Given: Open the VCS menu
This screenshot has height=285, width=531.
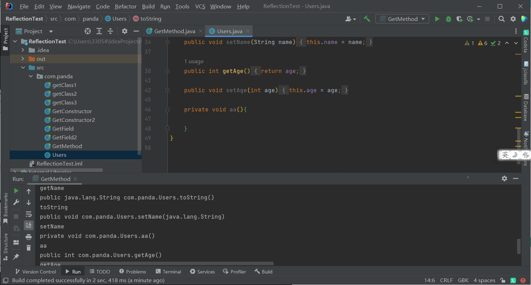Looking at the screenshot, I should click(x=200, y=6).
